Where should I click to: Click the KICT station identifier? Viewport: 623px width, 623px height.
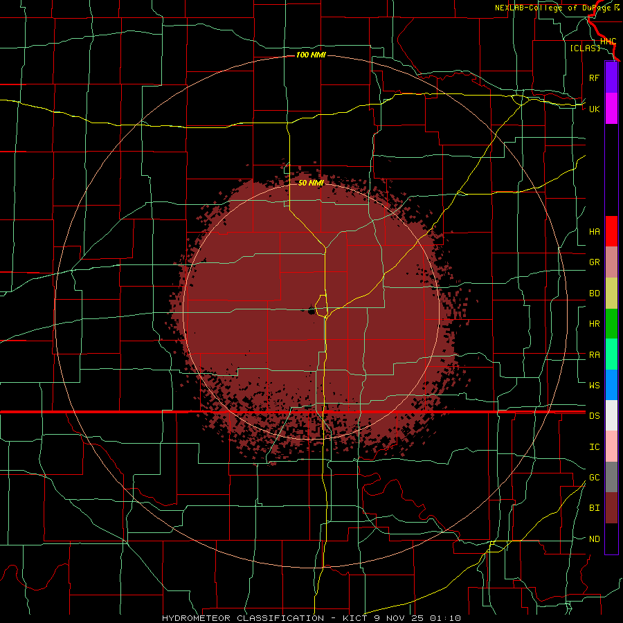pyautogui.click(x=354, y=618)
